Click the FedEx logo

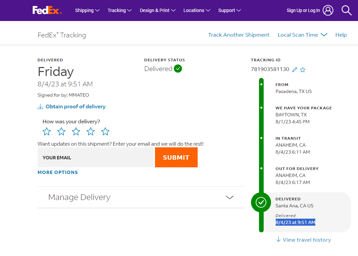coord(47,10)
